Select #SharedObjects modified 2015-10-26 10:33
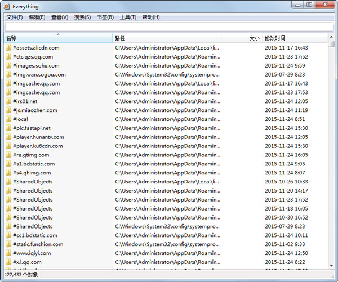Screen dimensions: 338x282 (33, 182)
